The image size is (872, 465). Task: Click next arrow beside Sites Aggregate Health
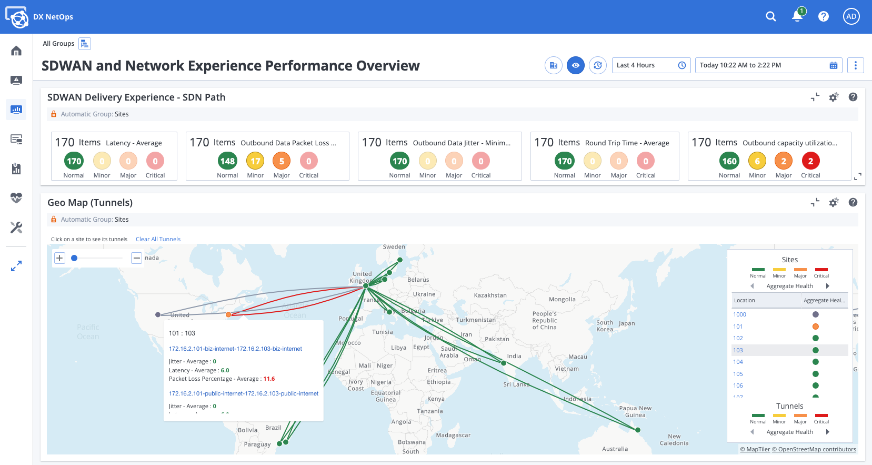click(x=827, y=286)
